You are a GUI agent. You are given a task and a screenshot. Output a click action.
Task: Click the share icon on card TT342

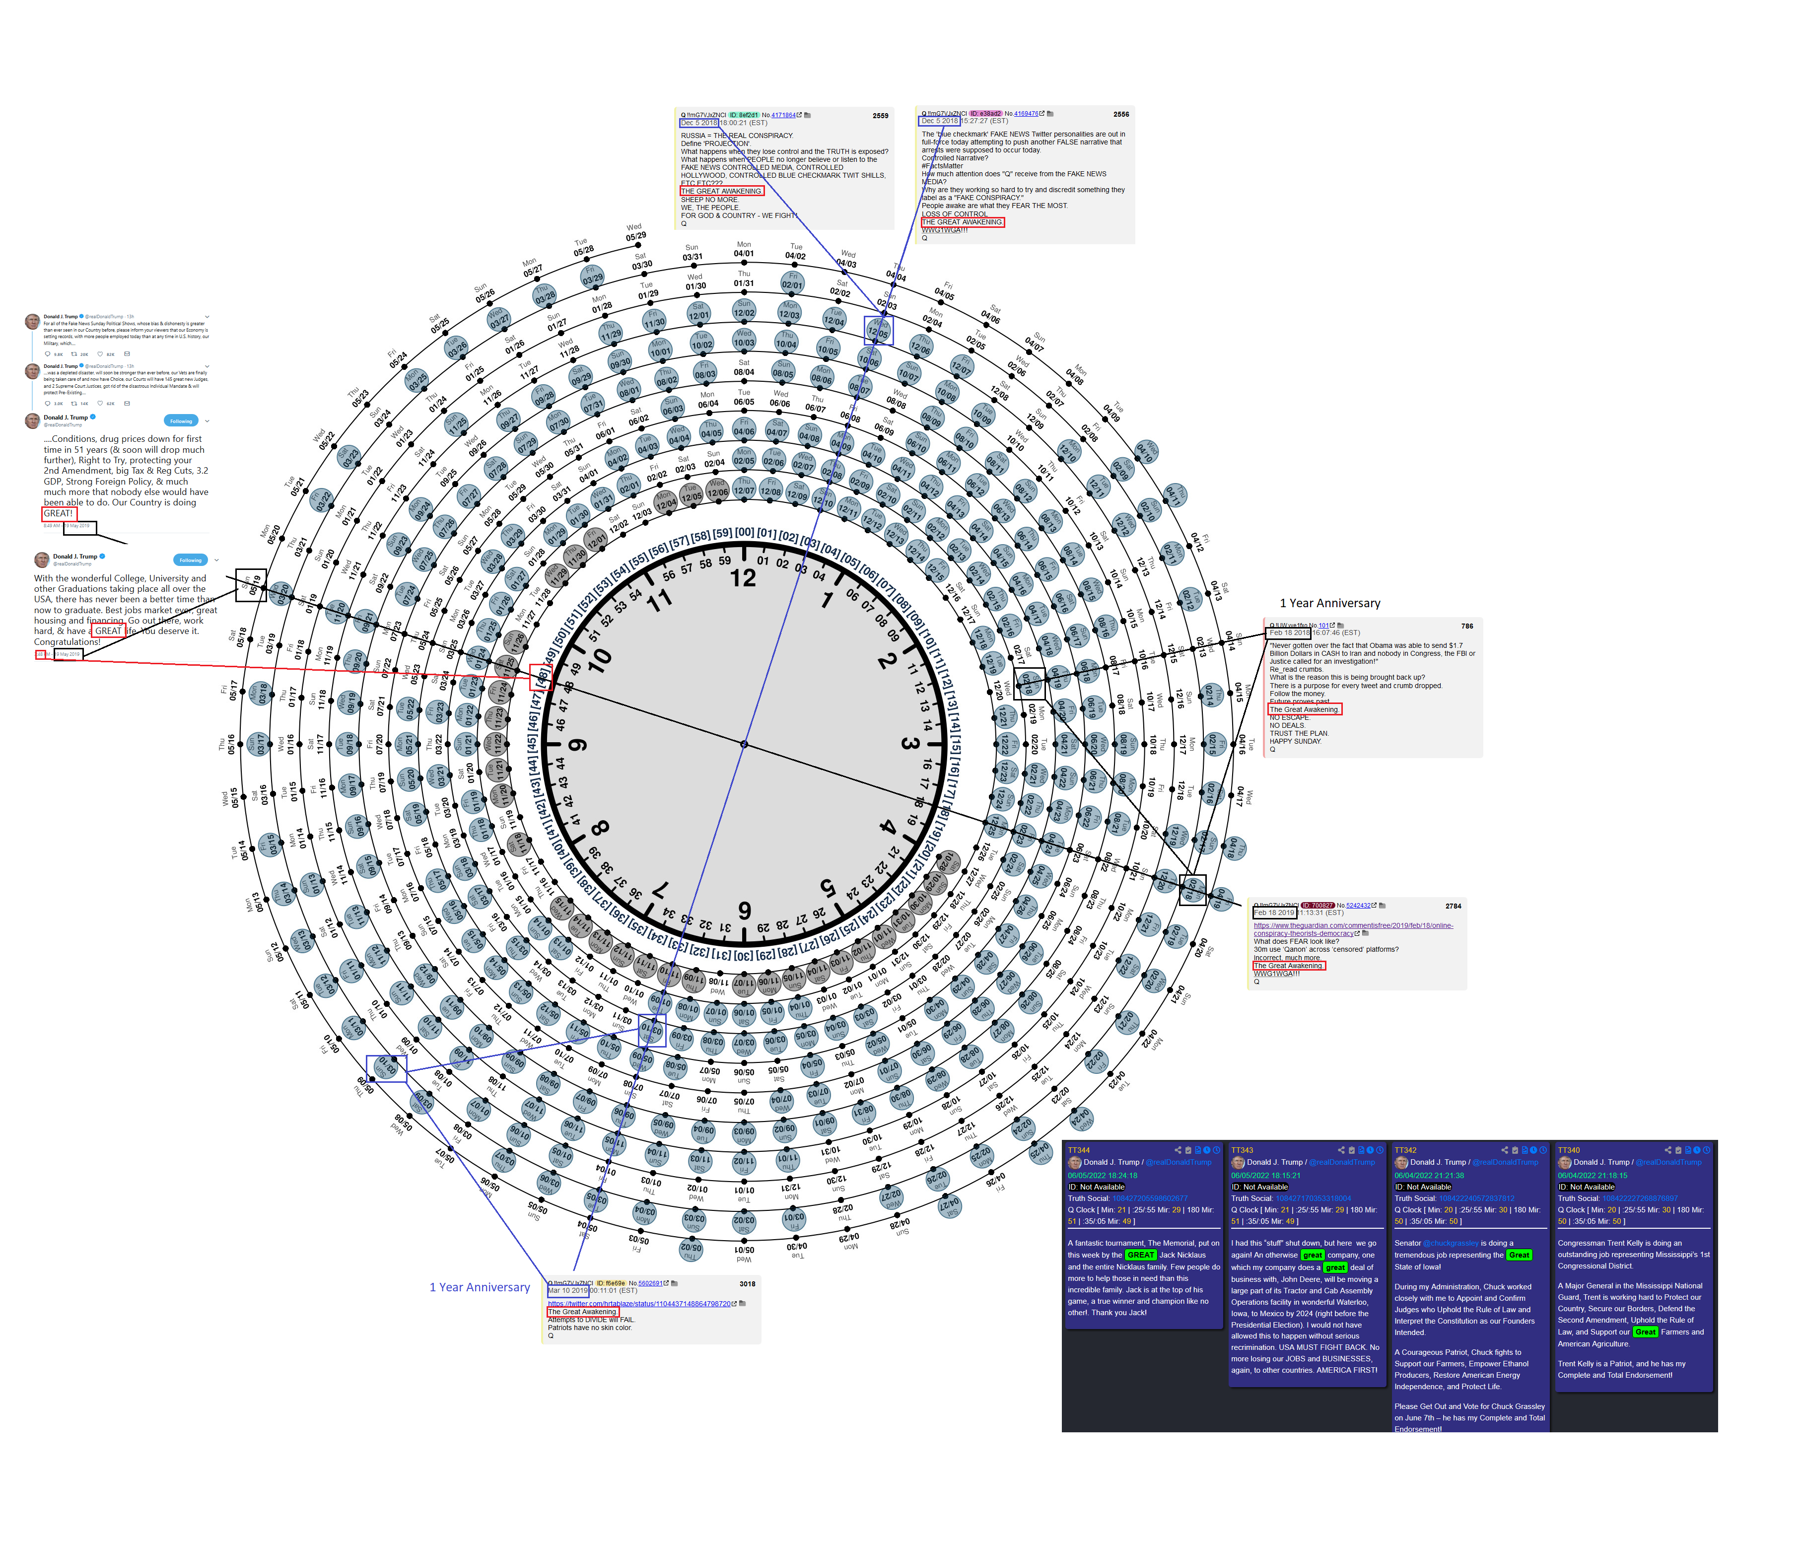1505,1150
